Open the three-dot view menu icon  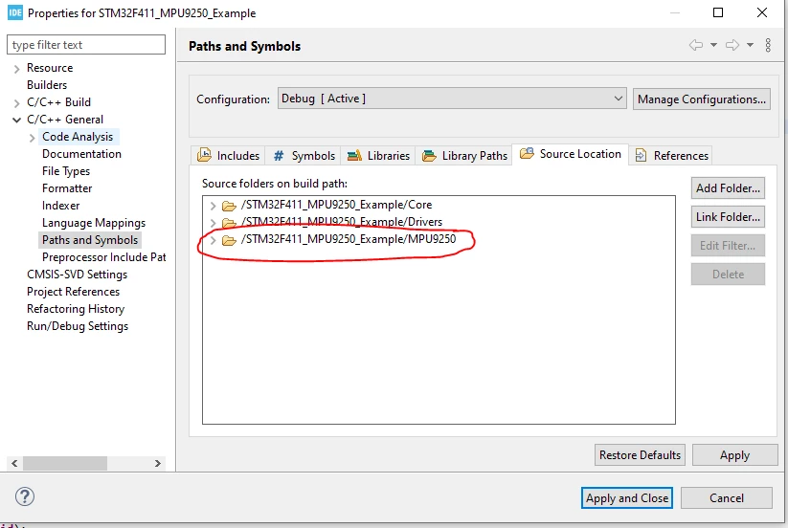pos(768,45)
